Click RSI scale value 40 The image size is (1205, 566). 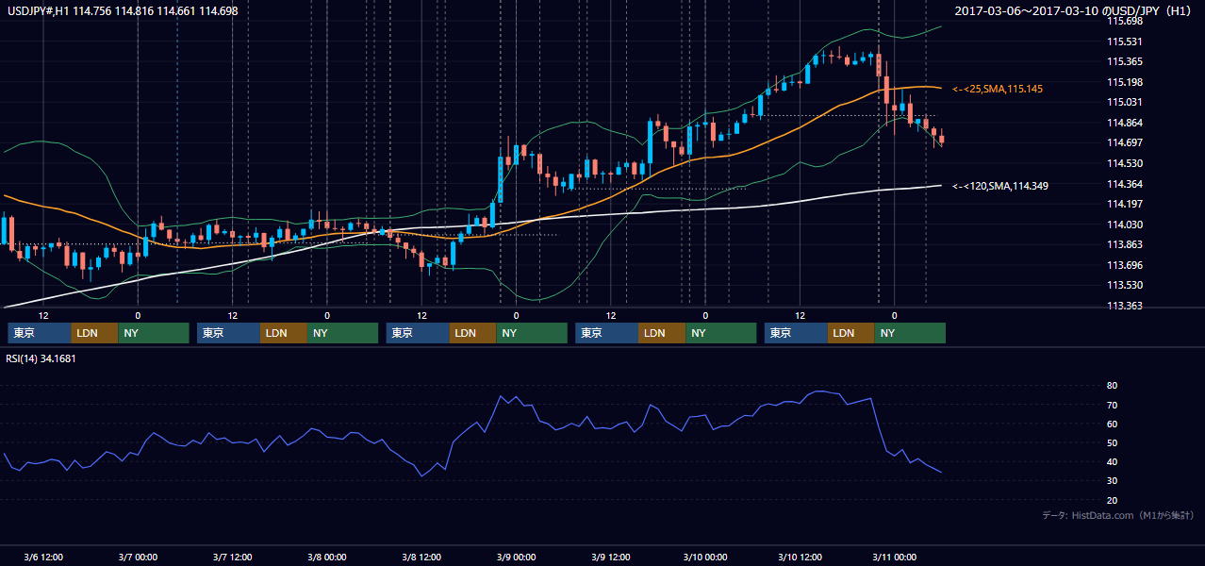1112,461
